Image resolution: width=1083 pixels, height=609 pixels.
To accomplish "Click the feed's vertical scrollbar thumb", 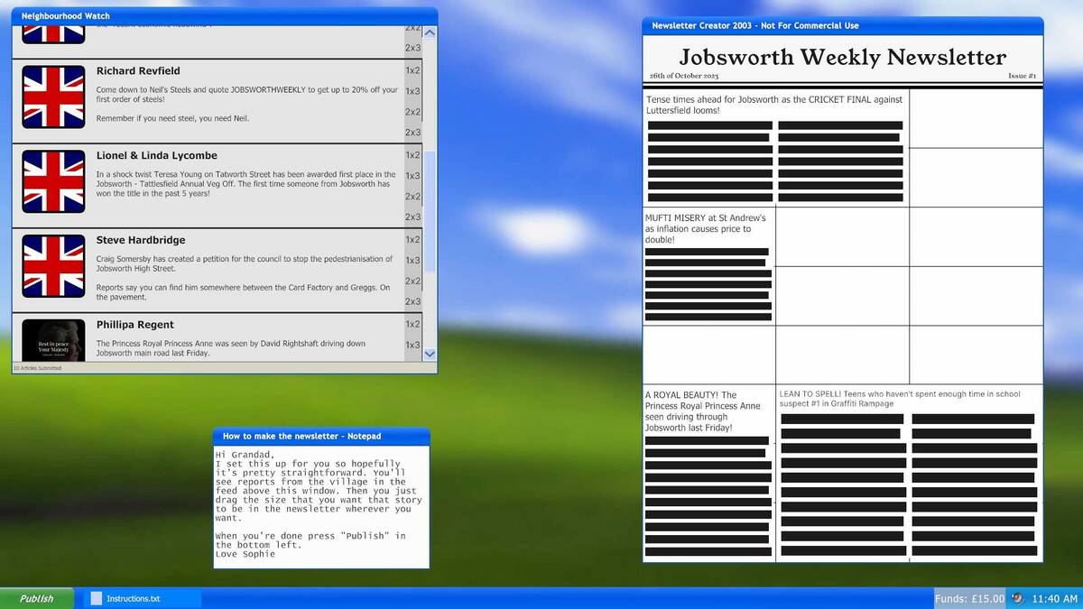I will (430, 212).
